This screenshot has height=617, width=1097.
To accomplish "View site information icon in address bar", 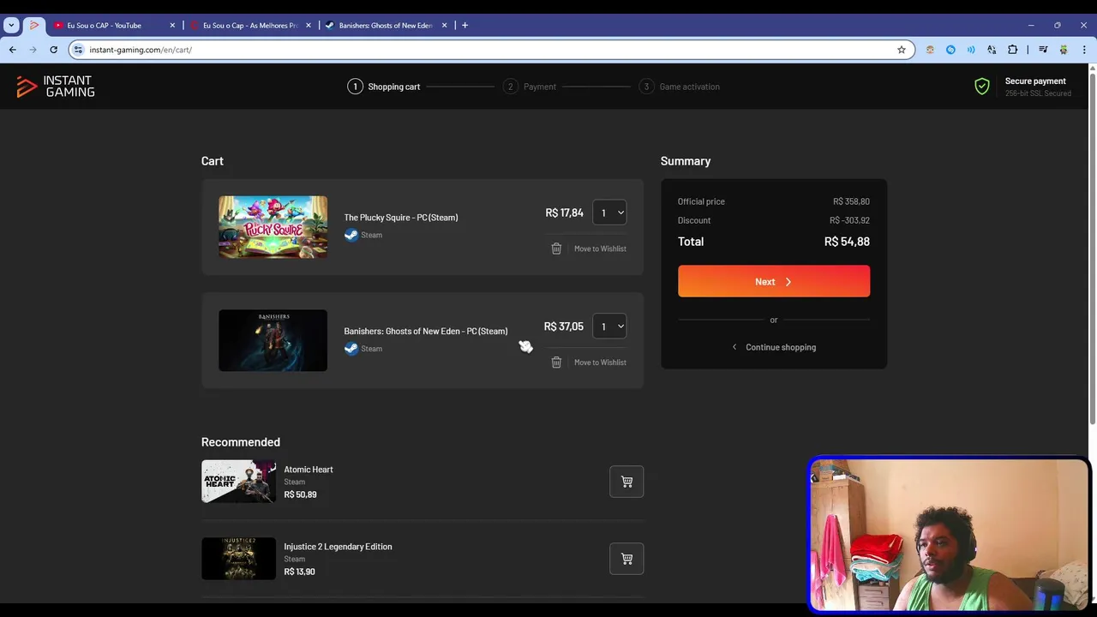I will click(78, 50).
